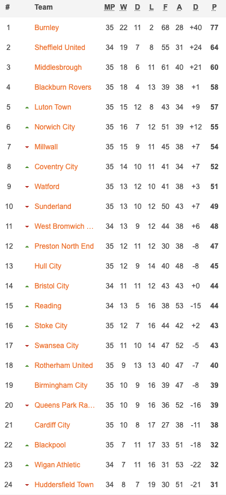The width and height of the screenshot is (226, 495).
Task: Click red down arrow beside Queens Park Rangers
Action: pos(27,406)
